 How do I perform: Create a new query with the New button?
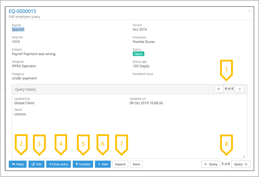(x=103, y=164)
